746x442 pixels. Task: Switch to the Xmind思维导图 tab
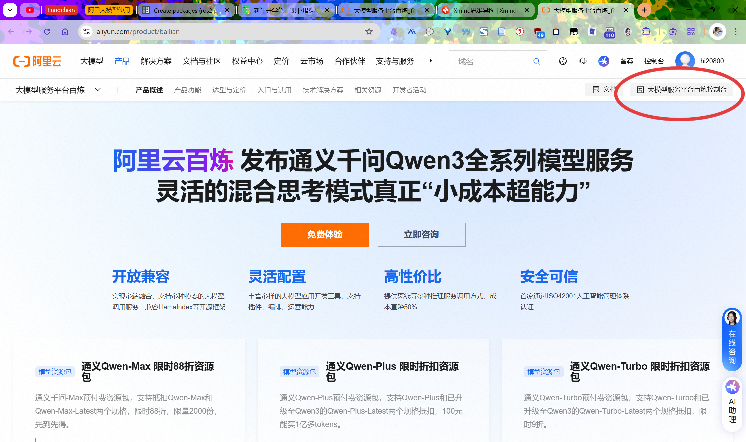[x=485, y=10]
